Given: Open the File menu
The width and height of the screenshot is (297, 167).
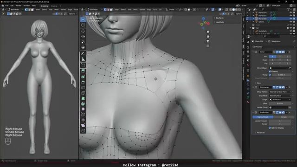Looking at the screenshot, I should click(x=7, y=6).
